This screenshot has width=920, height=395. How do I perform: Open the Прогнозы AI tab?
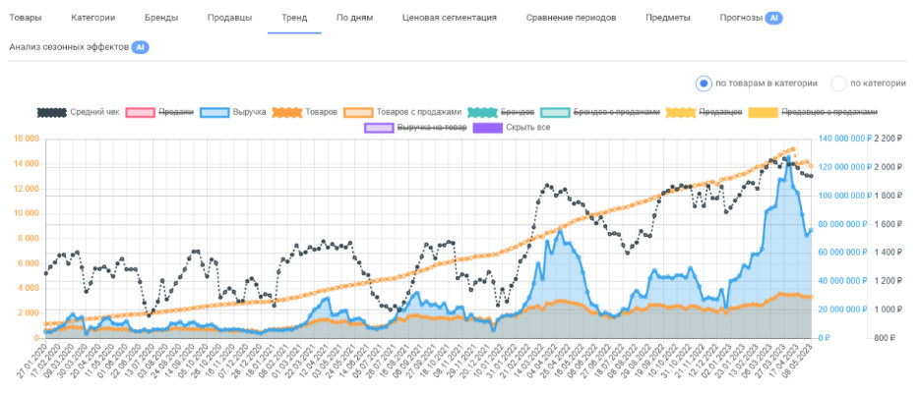750,18
